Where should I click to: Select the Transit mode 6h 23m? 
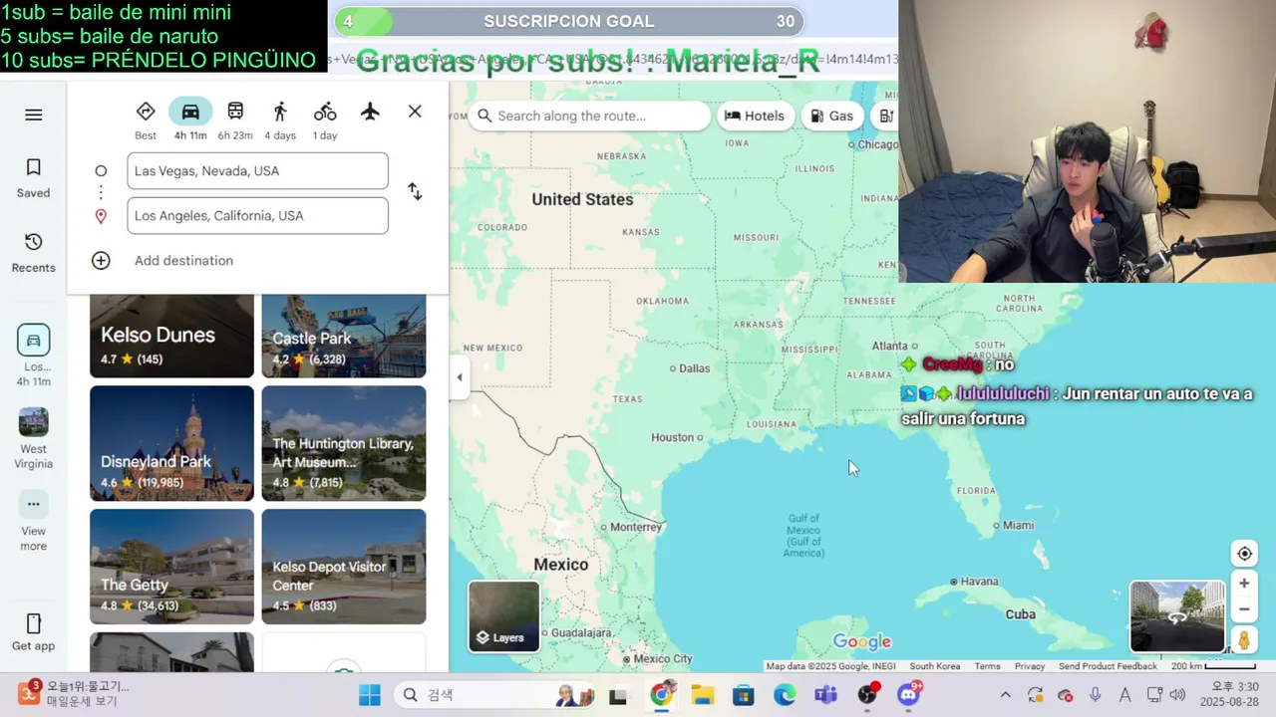(x=235, y=120)
